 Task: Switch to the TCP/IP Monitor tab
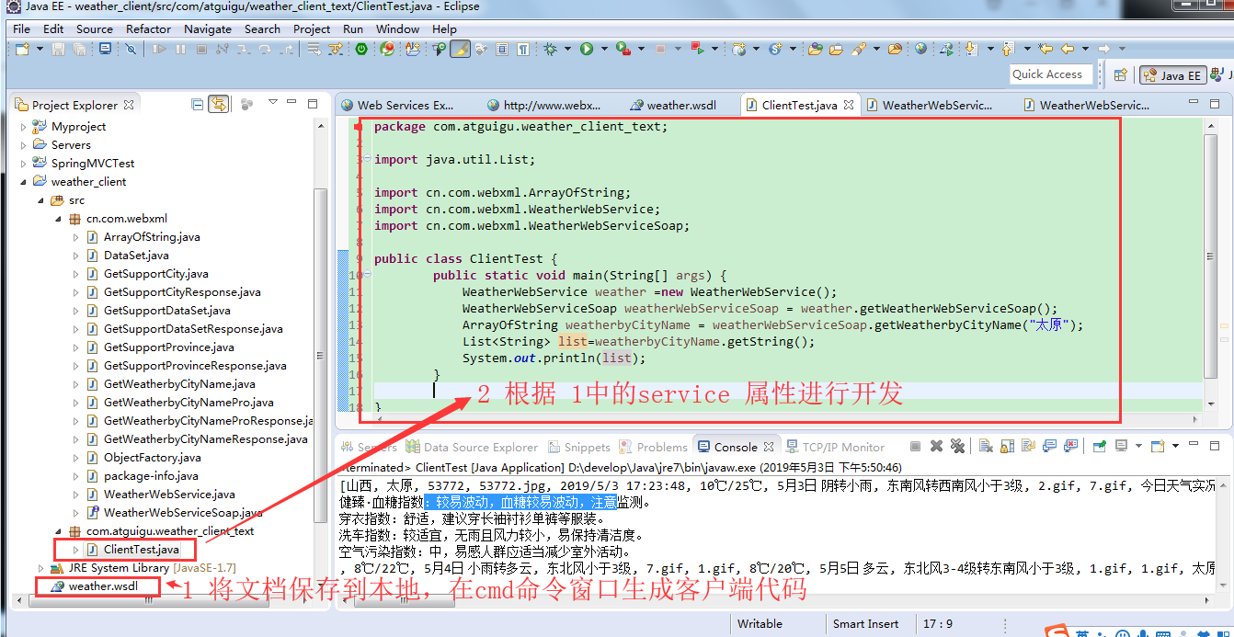tap(835, 447)
